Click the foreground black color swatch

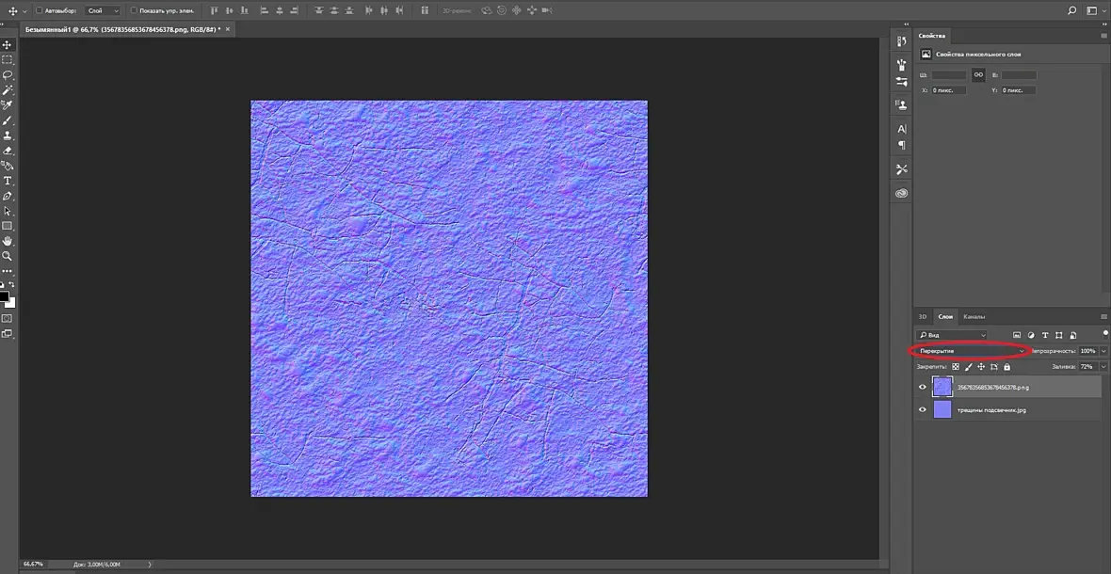coord(4,296)
